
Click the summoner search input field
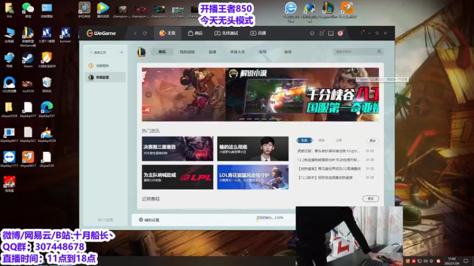click(x=354, y=52)
